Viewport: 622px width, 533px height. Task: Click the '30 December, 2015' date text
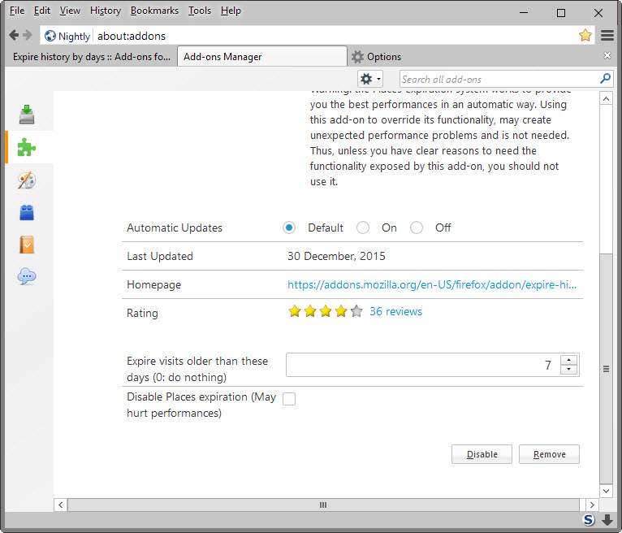(336, 256)
